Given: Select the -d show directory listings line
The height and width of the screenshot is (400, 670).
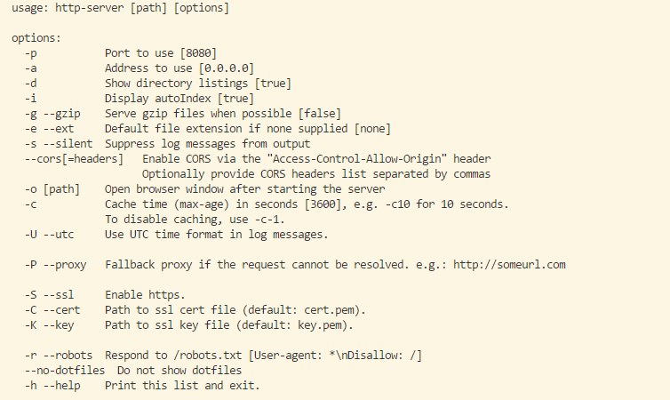Looking at the screenshot, I should pyautogui.click(x=157, y=84).
